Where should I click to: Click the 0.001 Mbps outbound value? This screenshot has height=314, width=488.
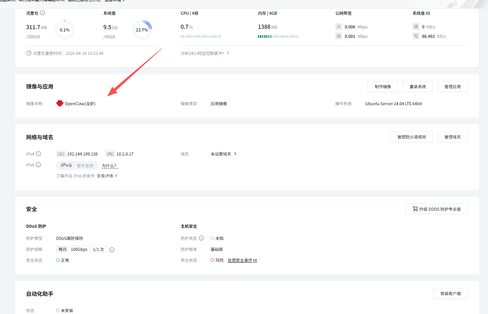point(356,36)
